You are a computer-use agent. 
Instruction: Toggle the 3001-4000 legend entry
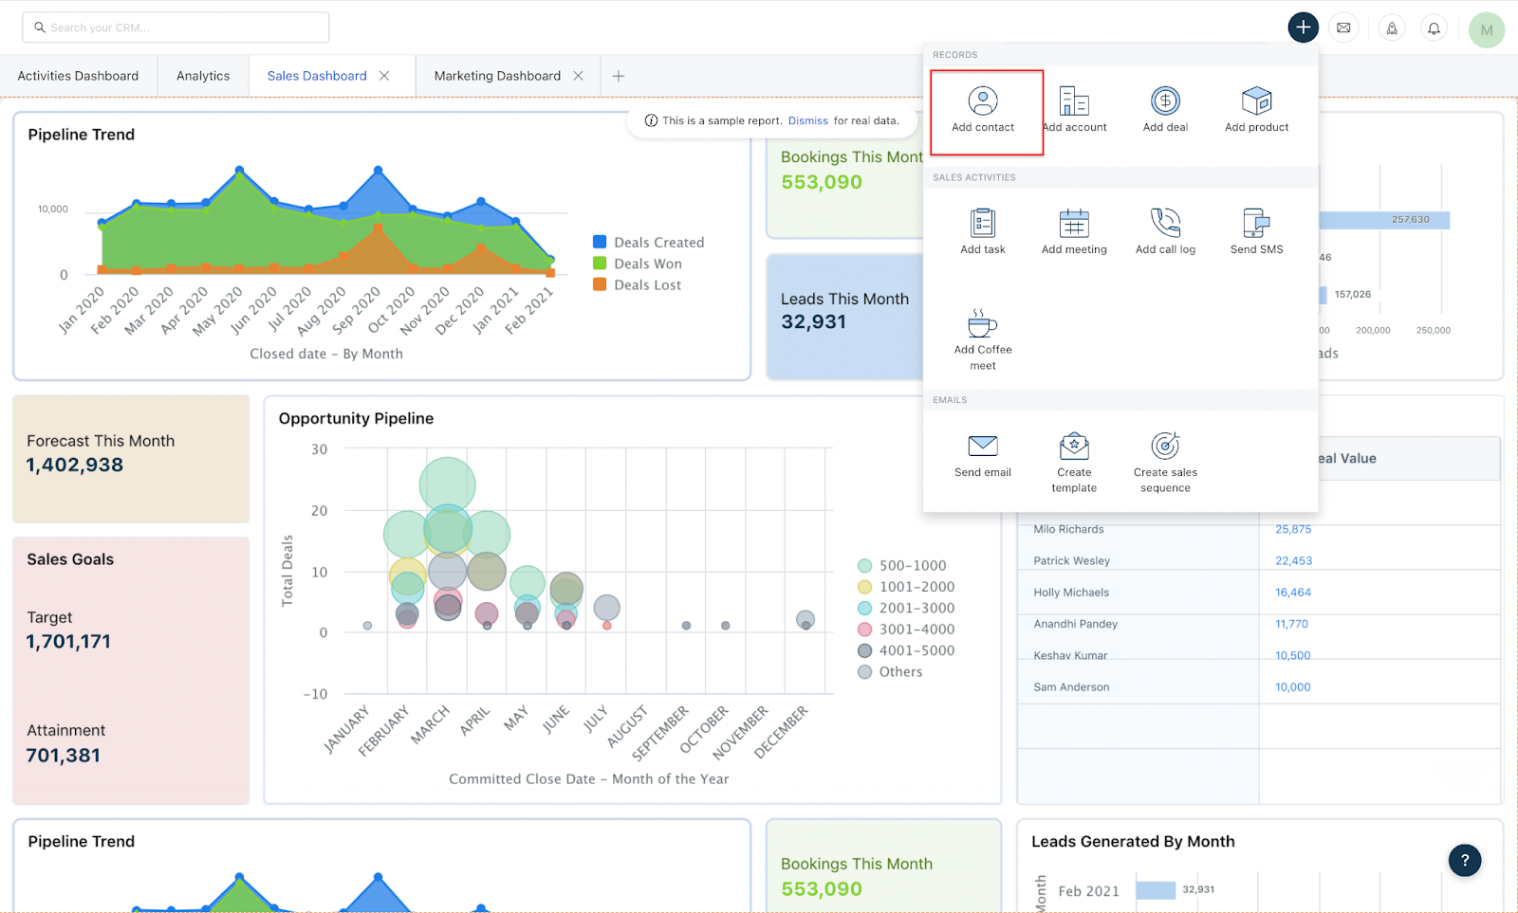coord(906,629)
